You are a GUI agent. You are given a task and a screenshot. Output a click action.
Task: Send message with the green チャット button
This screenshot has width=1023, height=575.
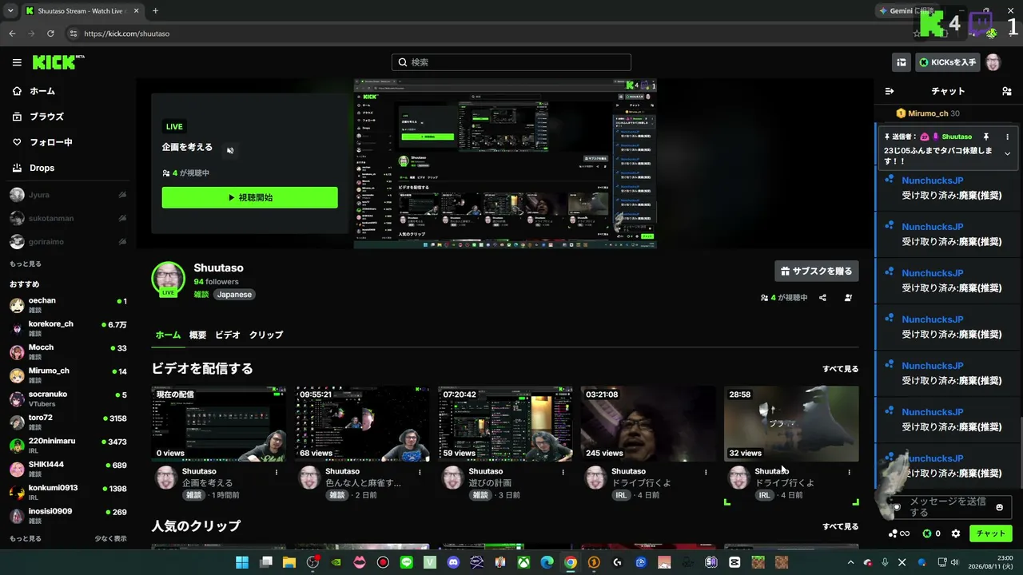coord(991,533)
